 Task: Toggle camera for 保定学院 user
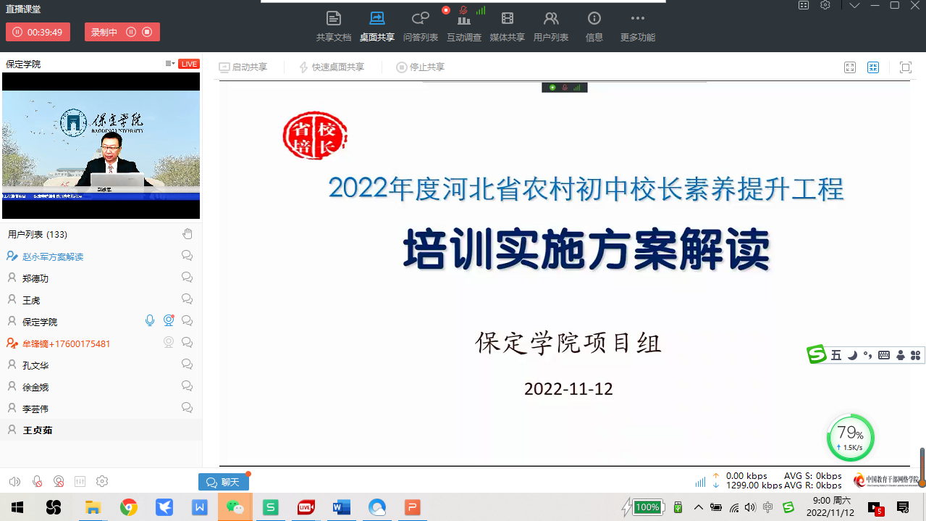tap(169, 320)
